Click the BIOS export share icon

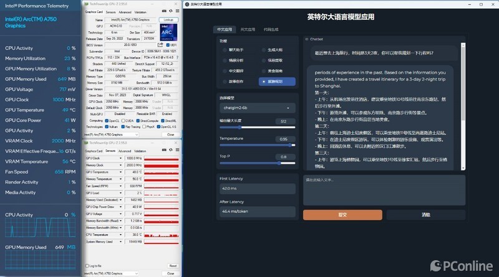pyautogui.click(x=160, y=45)
